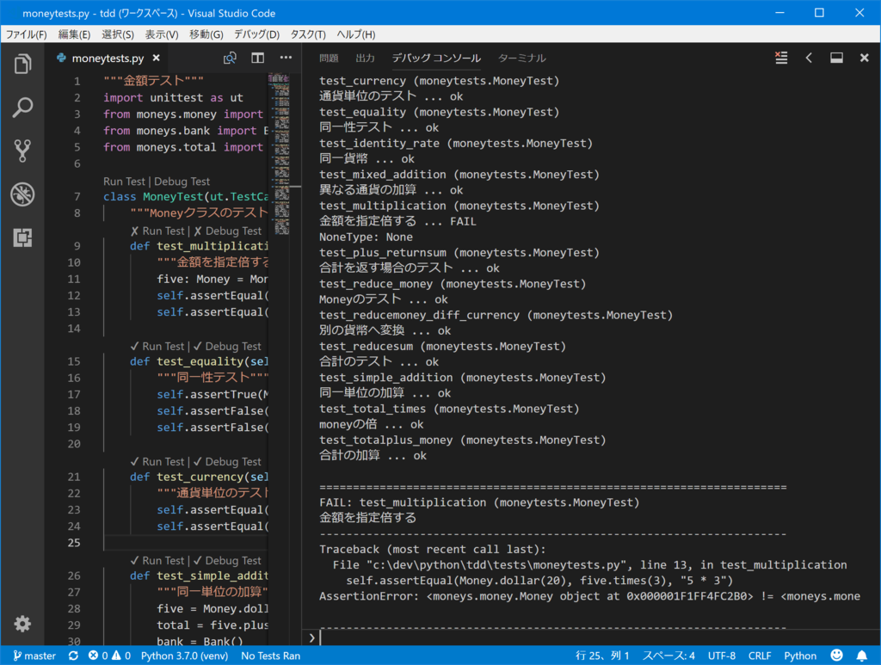
Task: Switch to the 出力 panel tab
Action: point(365,58)
